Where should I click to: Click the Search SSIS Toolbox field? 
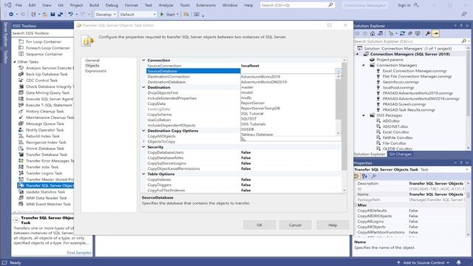click(x=42, y=33)
